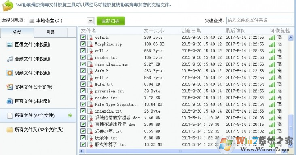The height and width of the screenshot is (155, 296).
Task: Click the green 重新扫描 rescan button
Action: (x=111, y=21)
